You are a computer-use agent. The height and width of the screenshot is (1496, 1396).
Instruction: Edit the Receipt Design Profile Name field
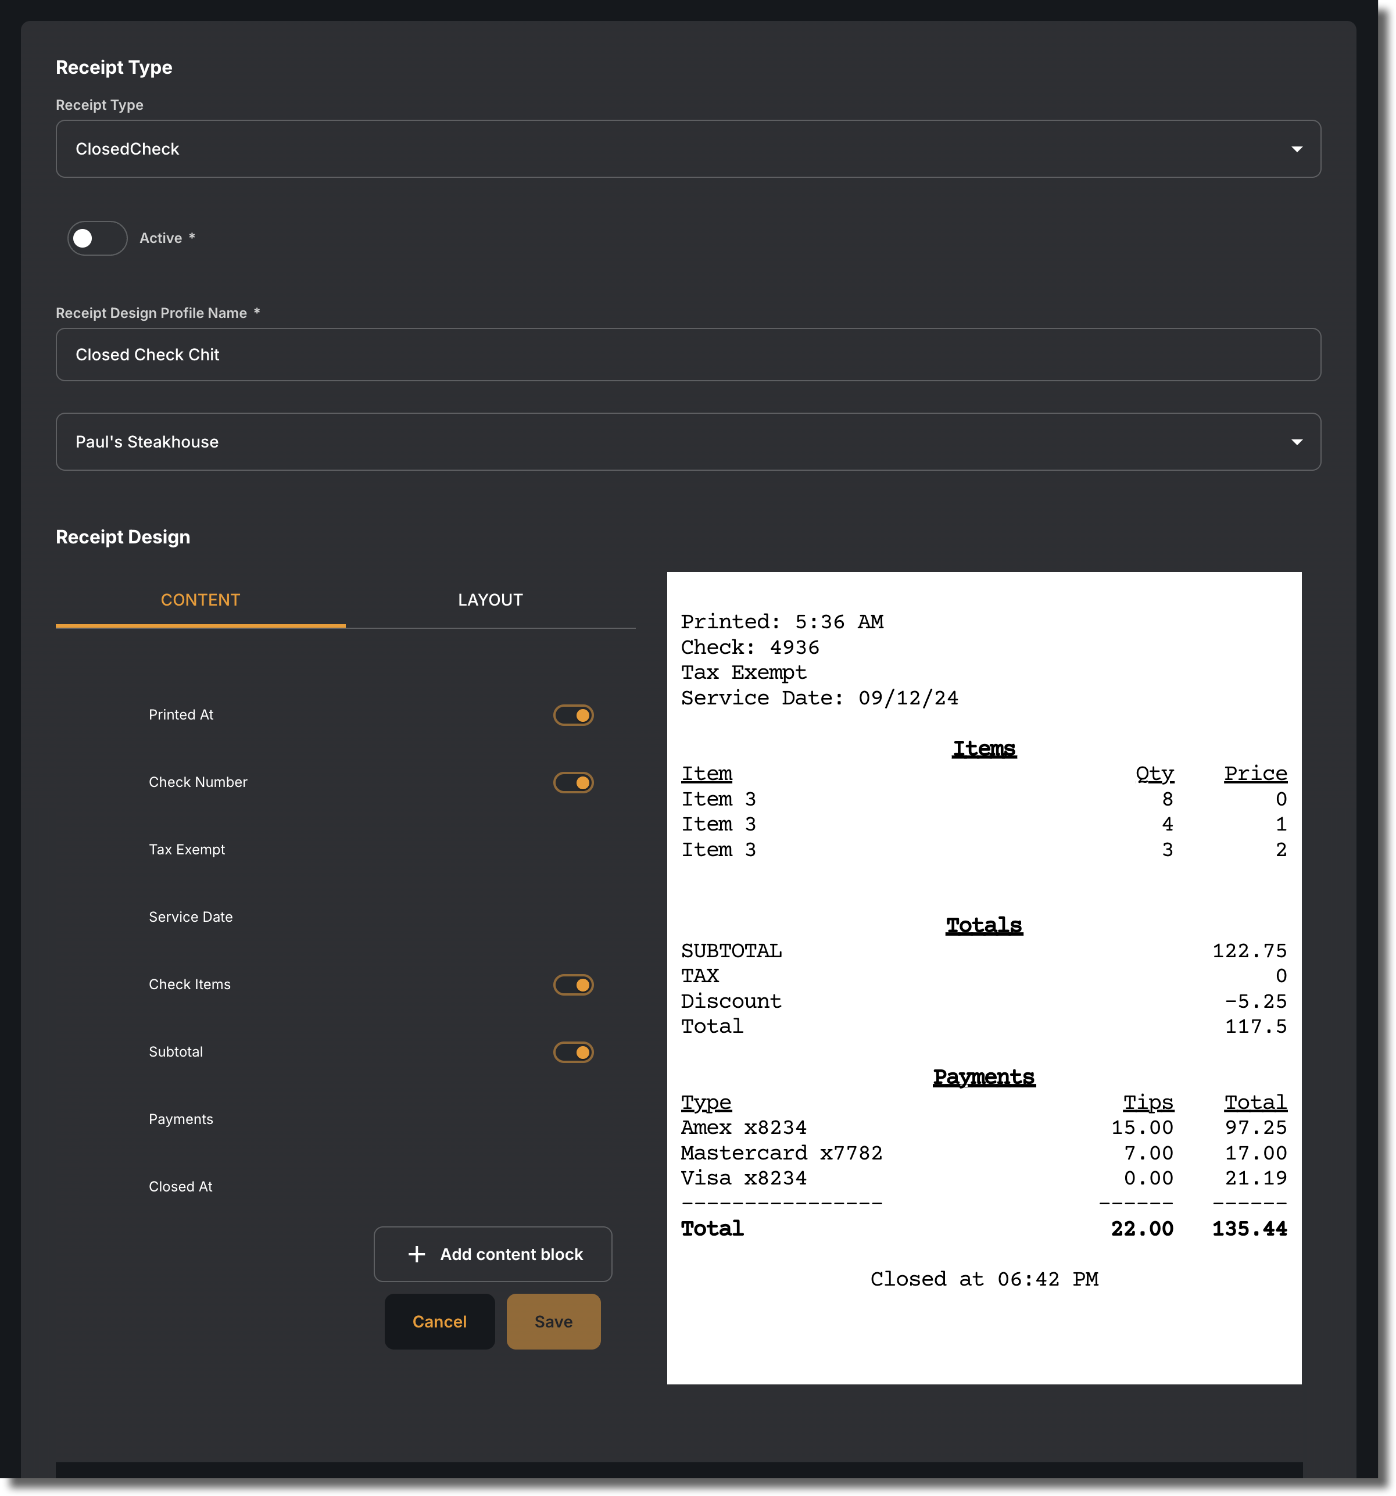click(688, 355)
